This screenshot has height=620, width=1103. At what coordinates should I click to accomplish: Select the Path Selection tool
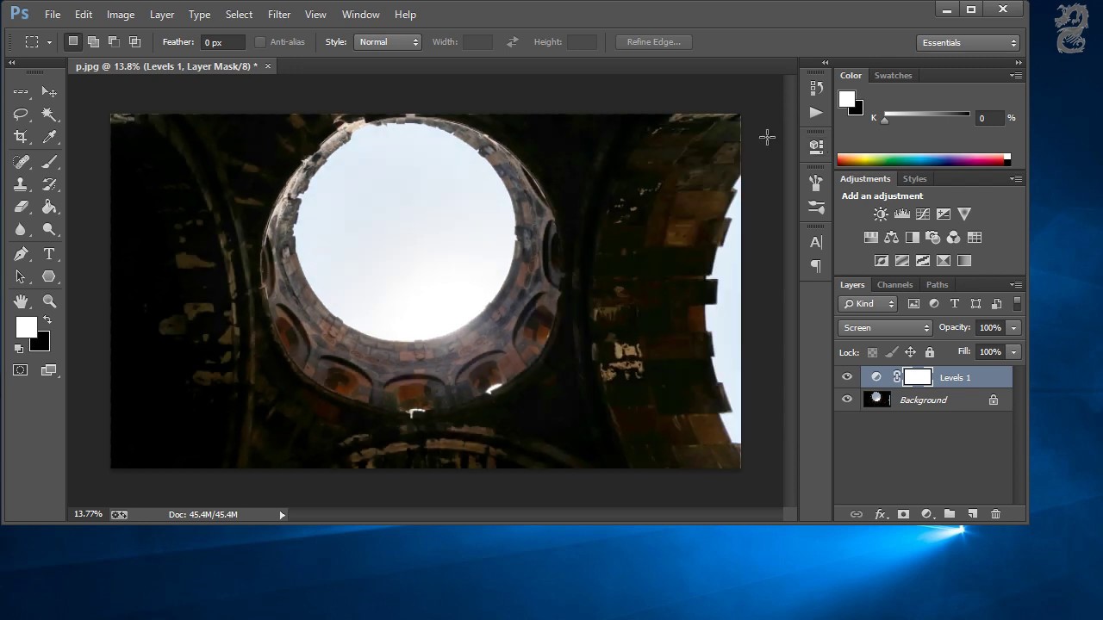tap(21, 276)
